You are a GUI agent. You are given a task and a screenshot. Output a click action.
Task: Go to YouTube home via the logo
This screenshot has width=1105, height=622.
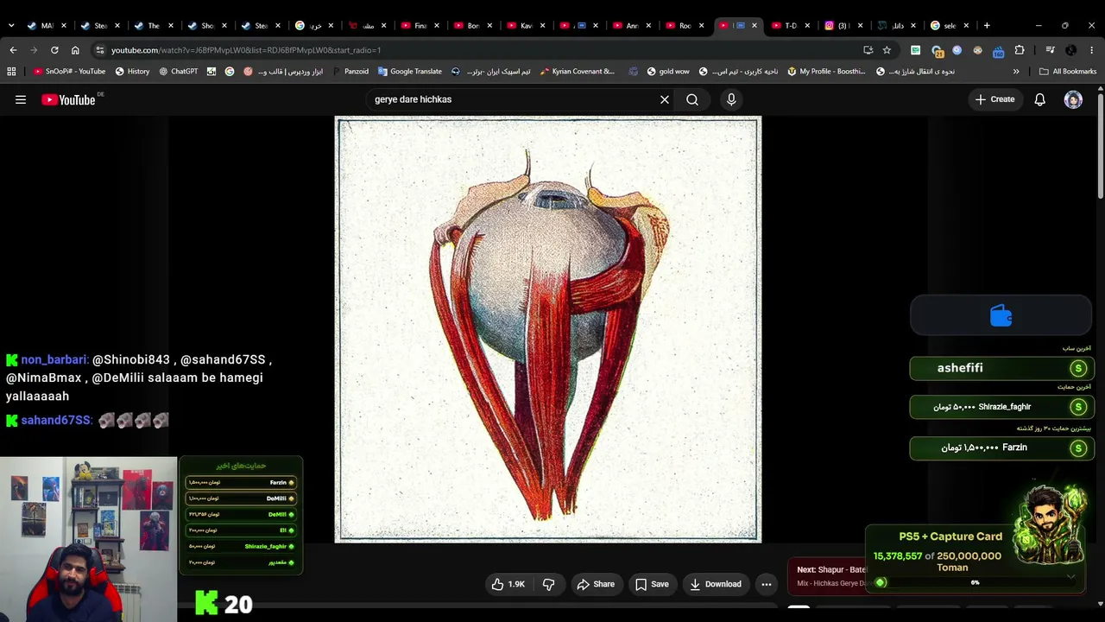pyautogui.click(x=68, y=100)
